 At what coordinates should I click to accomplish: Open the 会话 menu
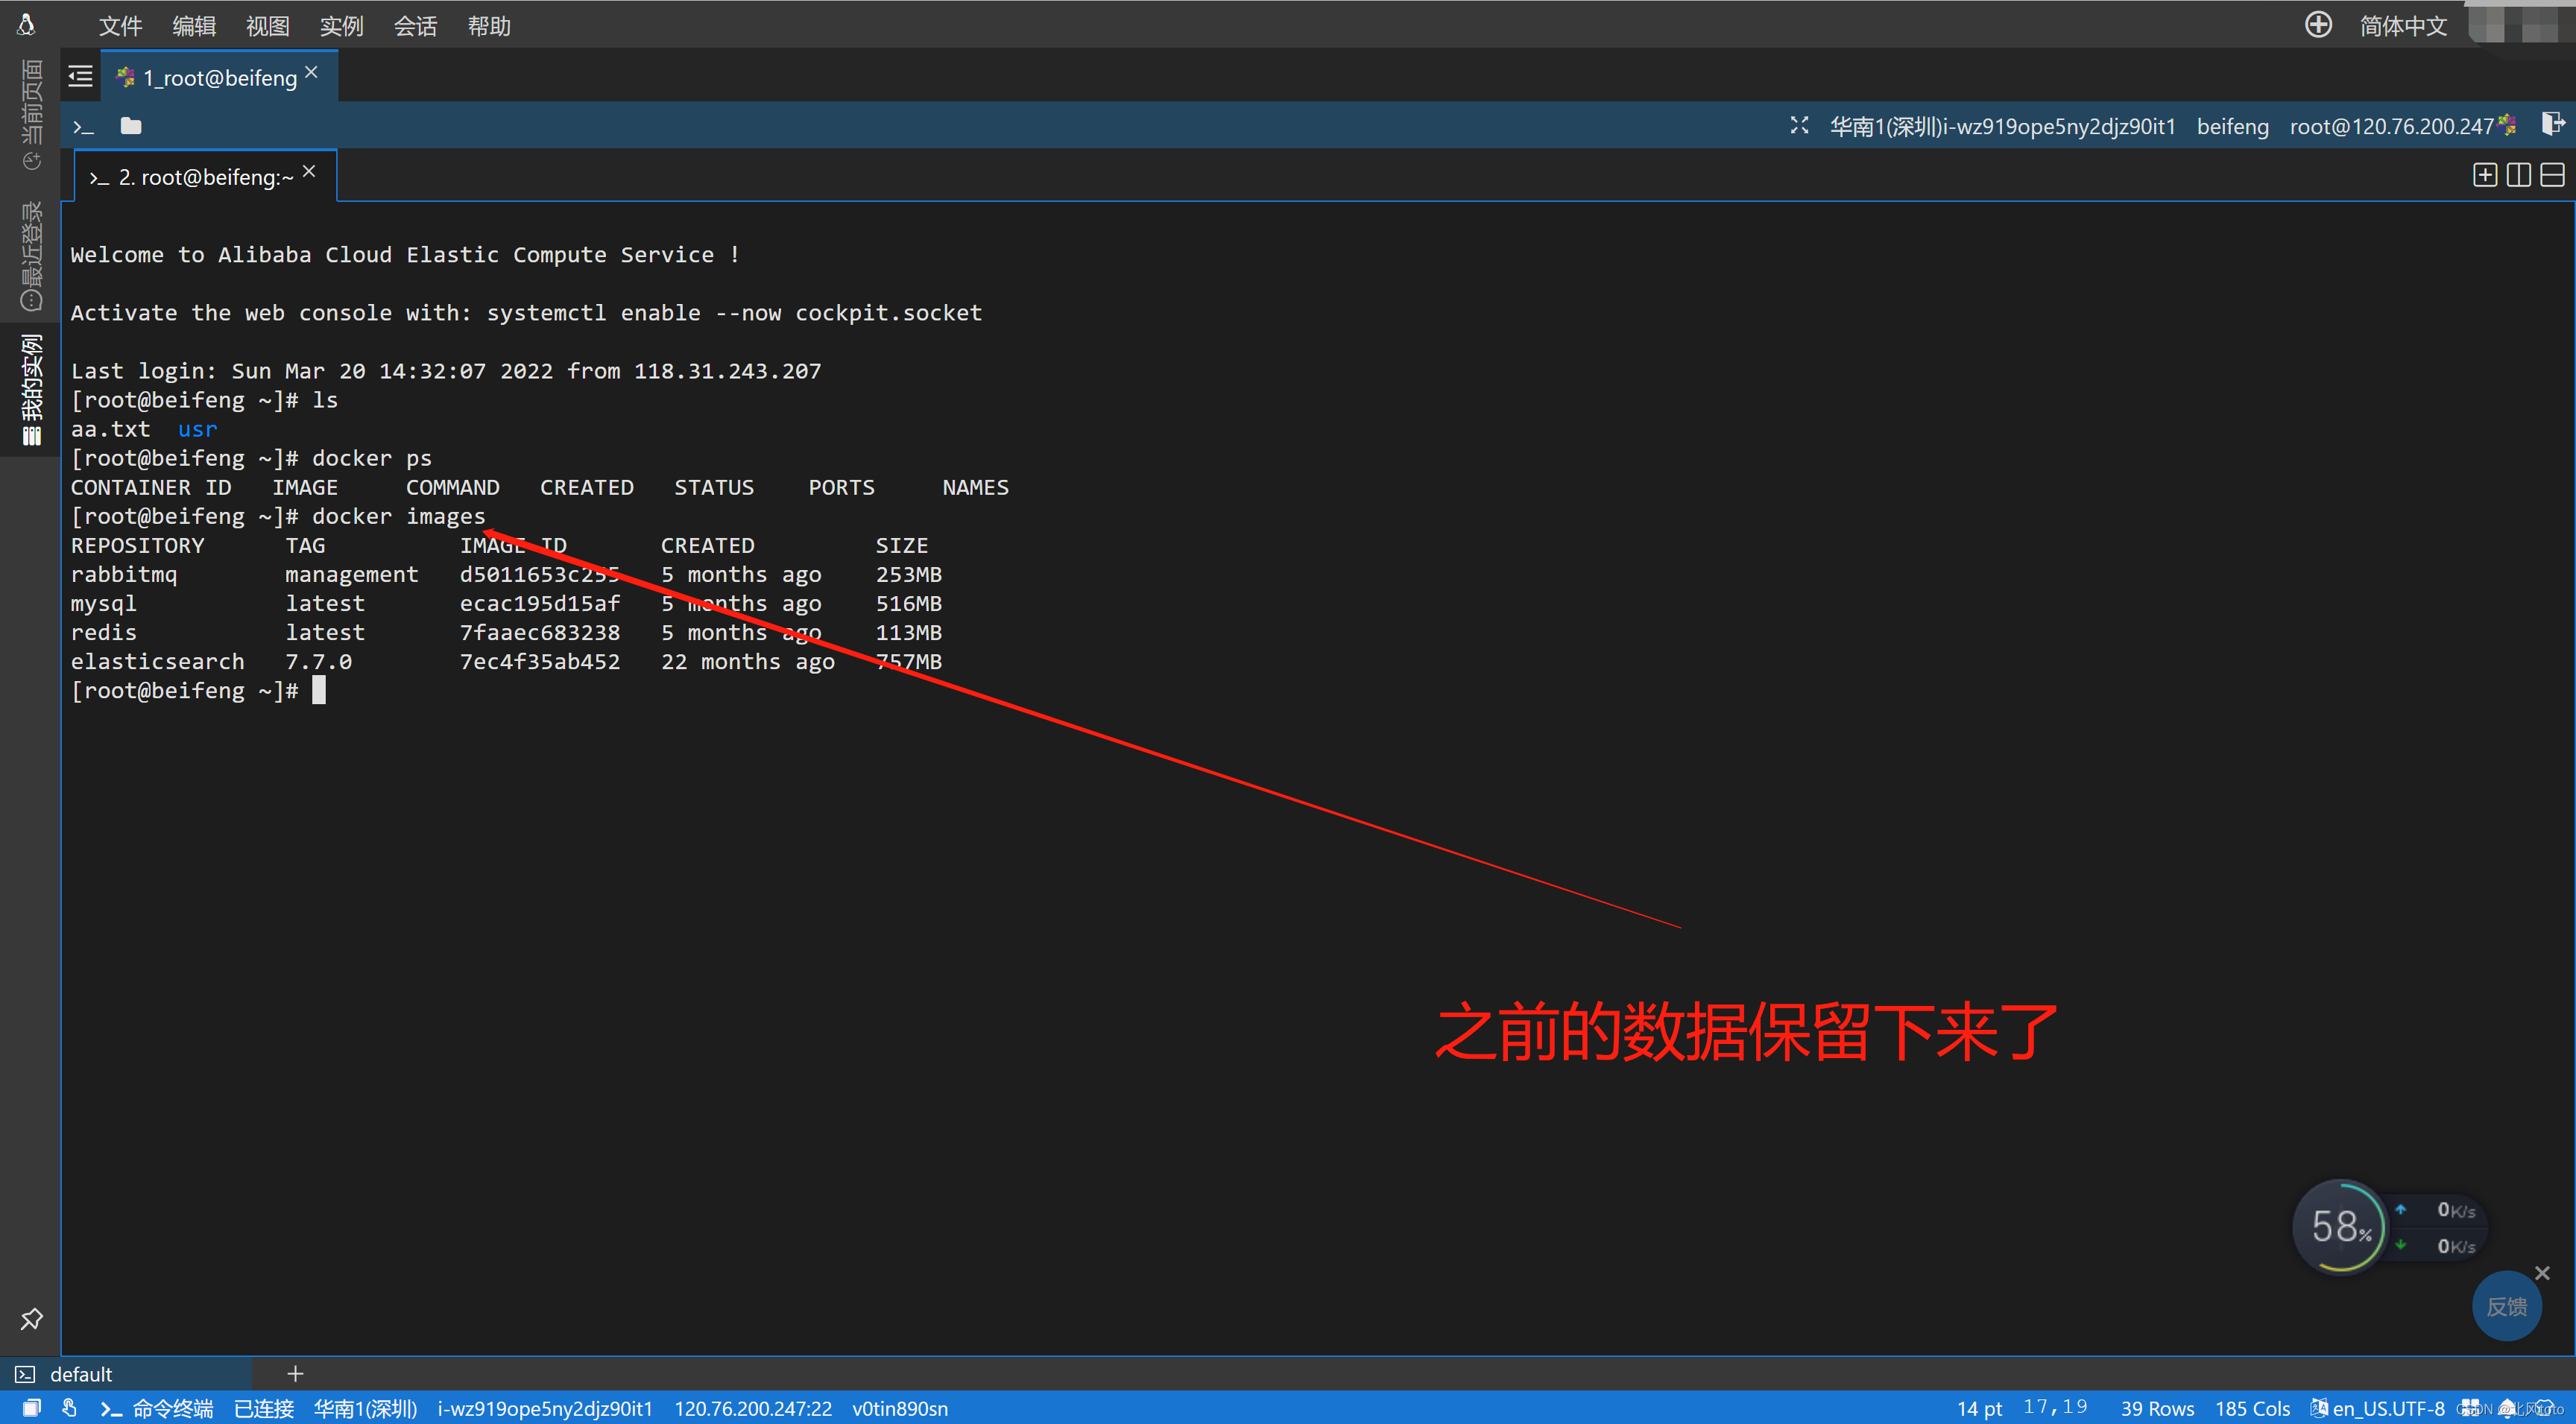(415, 26)
